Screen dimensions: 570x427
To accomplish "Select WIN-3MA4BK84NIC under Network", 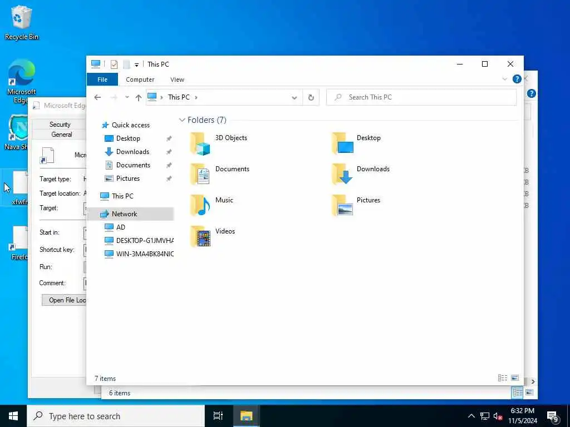I will point(145,254).
